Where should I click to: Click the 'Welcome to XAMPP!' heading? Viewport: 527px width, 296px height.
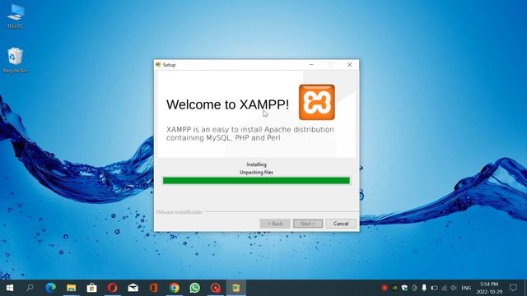click(227, 104)
